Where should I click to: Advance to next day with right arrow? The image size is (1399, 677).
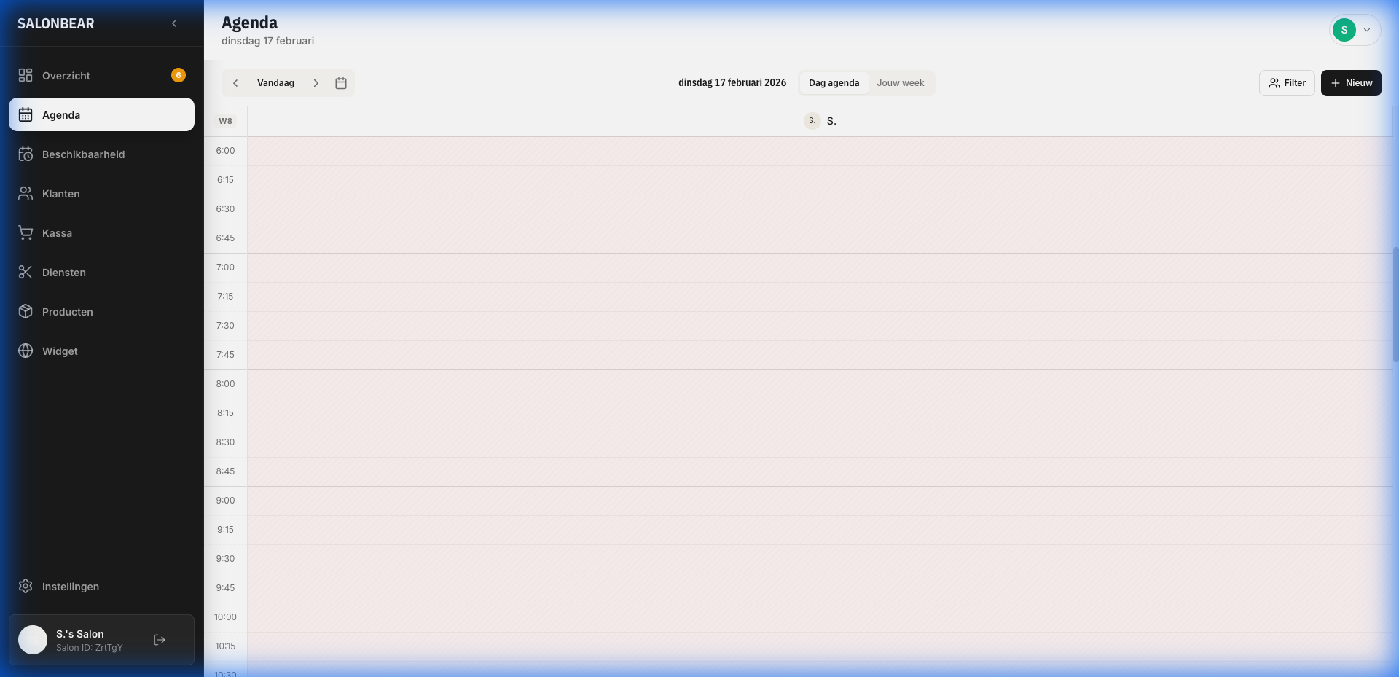[x=317, y=83]
